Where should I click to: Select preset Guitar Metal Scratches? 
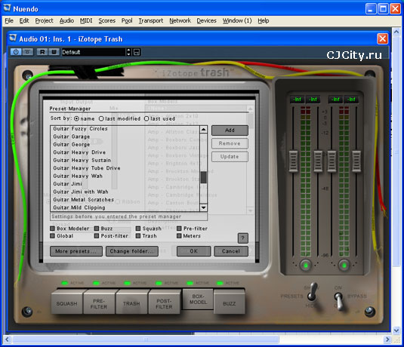(x=84, y=200)
